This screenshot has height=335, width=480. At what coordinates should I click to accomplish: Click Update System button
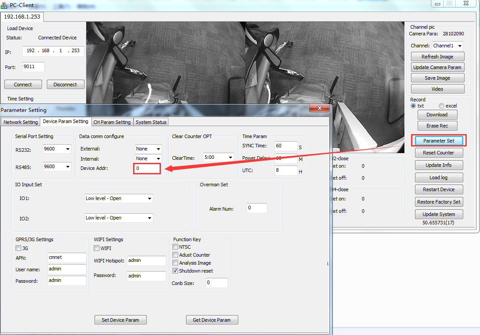[438, 214]
